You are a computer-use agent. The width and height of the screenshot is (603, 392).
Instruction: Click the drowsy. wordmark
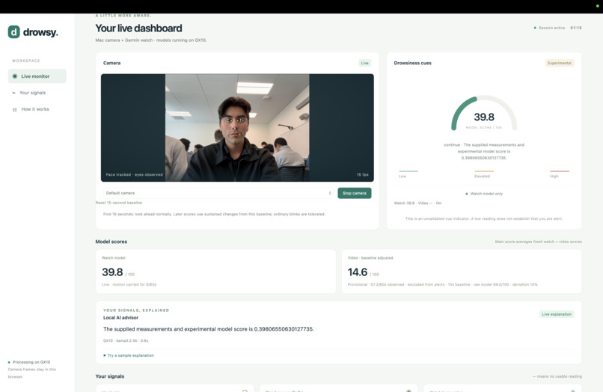tap(40, 32)
